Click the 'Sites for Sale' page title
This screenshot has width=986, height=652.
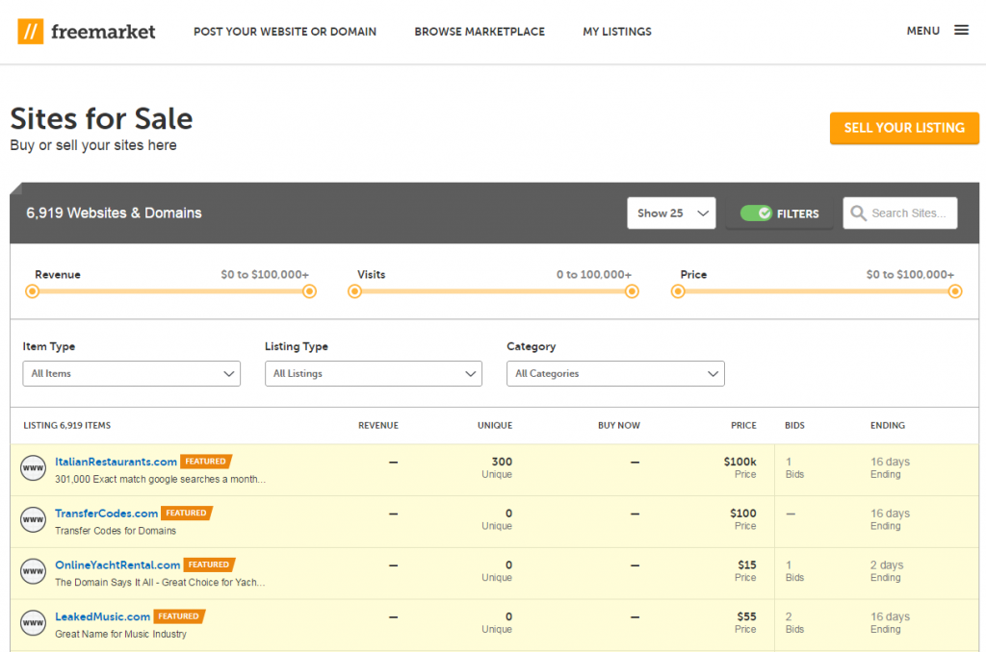click(102, 118)
